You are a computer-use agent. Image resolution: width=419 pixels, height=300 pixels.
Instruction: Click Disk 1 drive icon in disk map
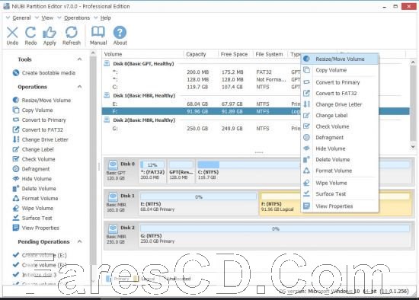coord(113,197)
